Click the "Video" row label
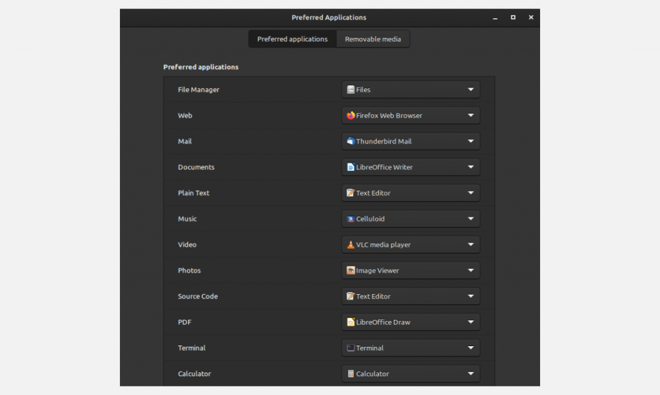 click(x=188, y=244)
